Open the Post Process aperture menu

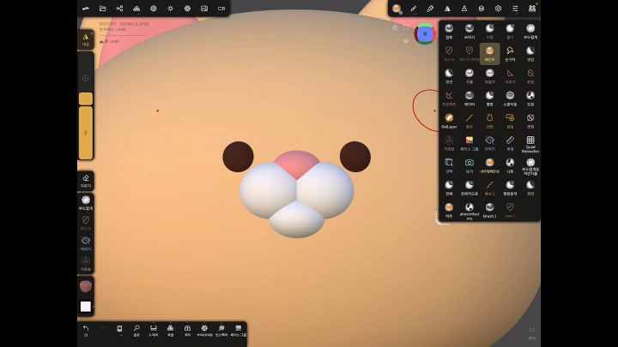click(187, 9)
